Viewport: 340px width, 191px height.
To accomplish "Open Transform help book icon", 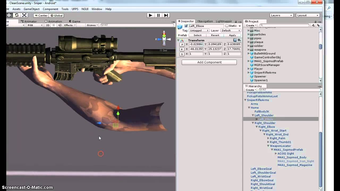I will [235, 40].
